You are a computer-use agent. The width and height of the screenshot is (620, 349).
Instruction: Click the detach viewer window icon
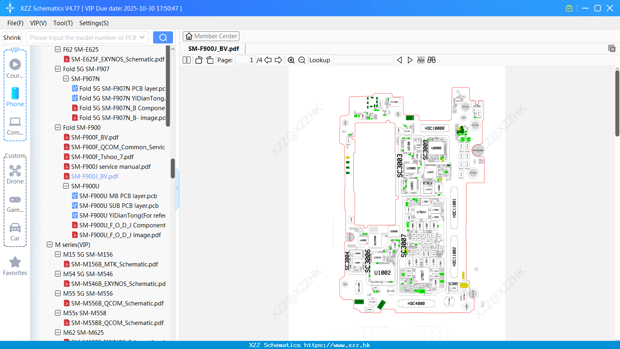point(612,48)
